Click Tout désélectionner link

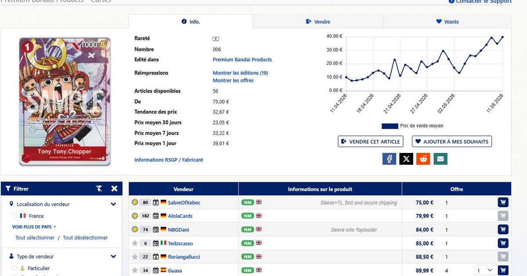85,237
